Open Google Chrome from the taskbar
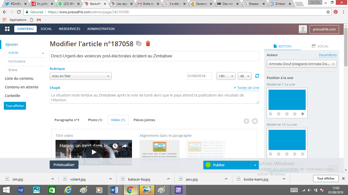The height and width of the screenshot is (195, 348). point(130,190)
